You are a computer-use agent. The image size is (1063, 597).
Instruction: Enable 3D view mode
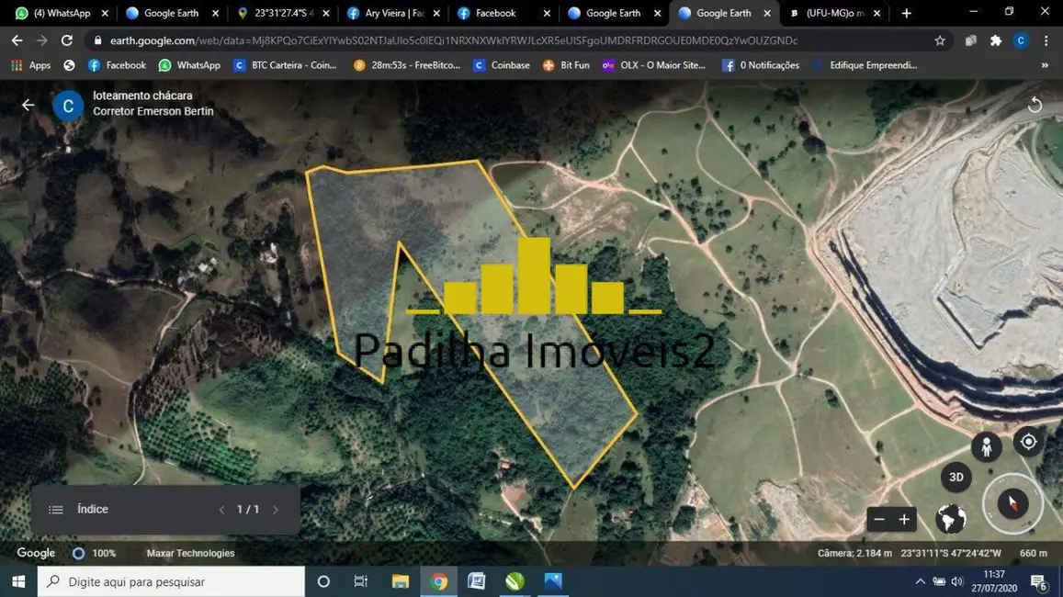[956, 477]
